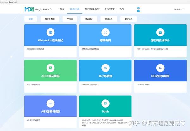The height and width of the screenshot is (131, 190).
Task: Click the MD5 Magic Data 5 logo
Action: click(38, 9)
